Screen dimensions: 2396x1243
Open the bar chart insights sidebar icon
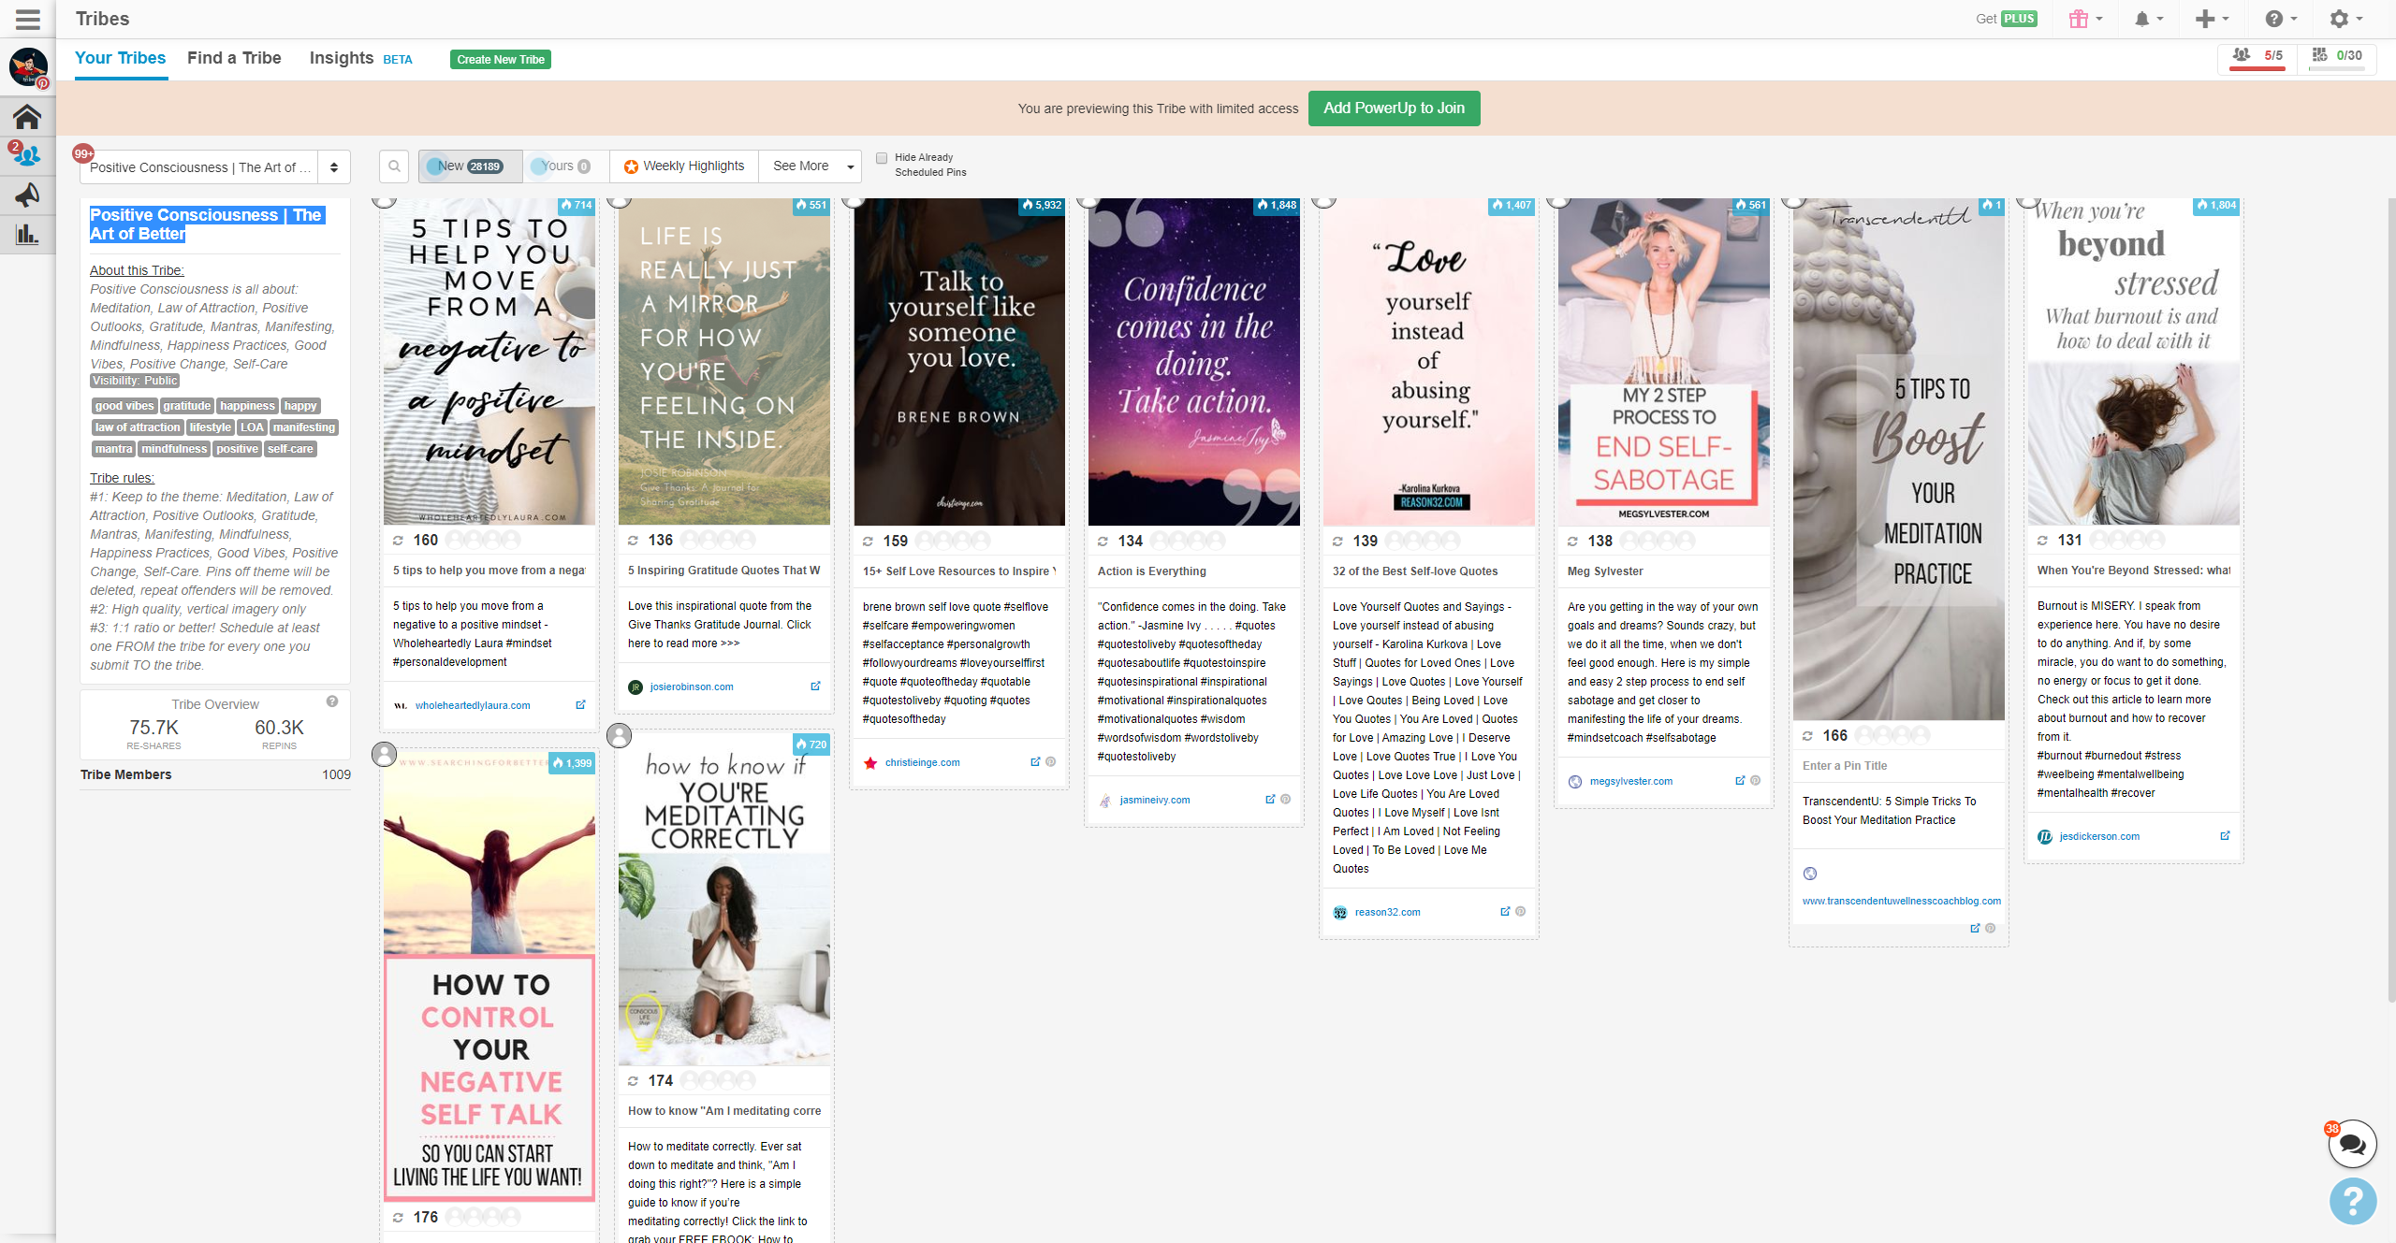click(27, 234)
